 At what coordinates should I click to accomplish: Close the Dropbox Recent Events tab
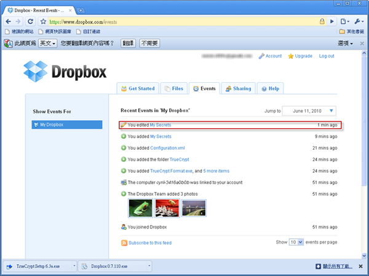pos(70,10)
